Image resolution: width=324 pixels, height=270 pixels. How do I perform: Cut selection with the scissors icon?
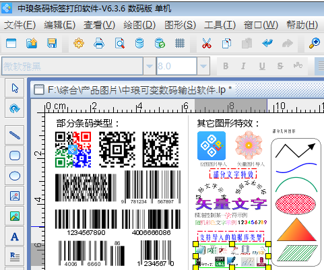point(207,43)
